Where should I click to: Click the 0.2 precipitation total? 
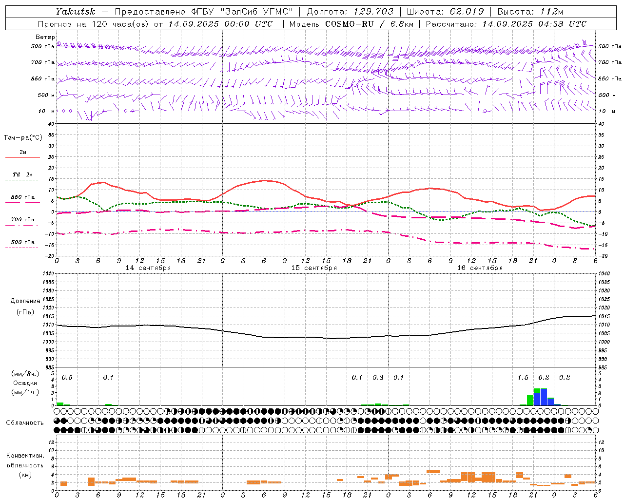coord(565,378)
